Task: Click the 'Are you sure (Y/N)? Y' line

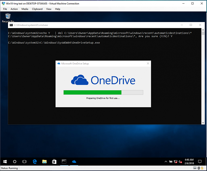Action: 90,36
